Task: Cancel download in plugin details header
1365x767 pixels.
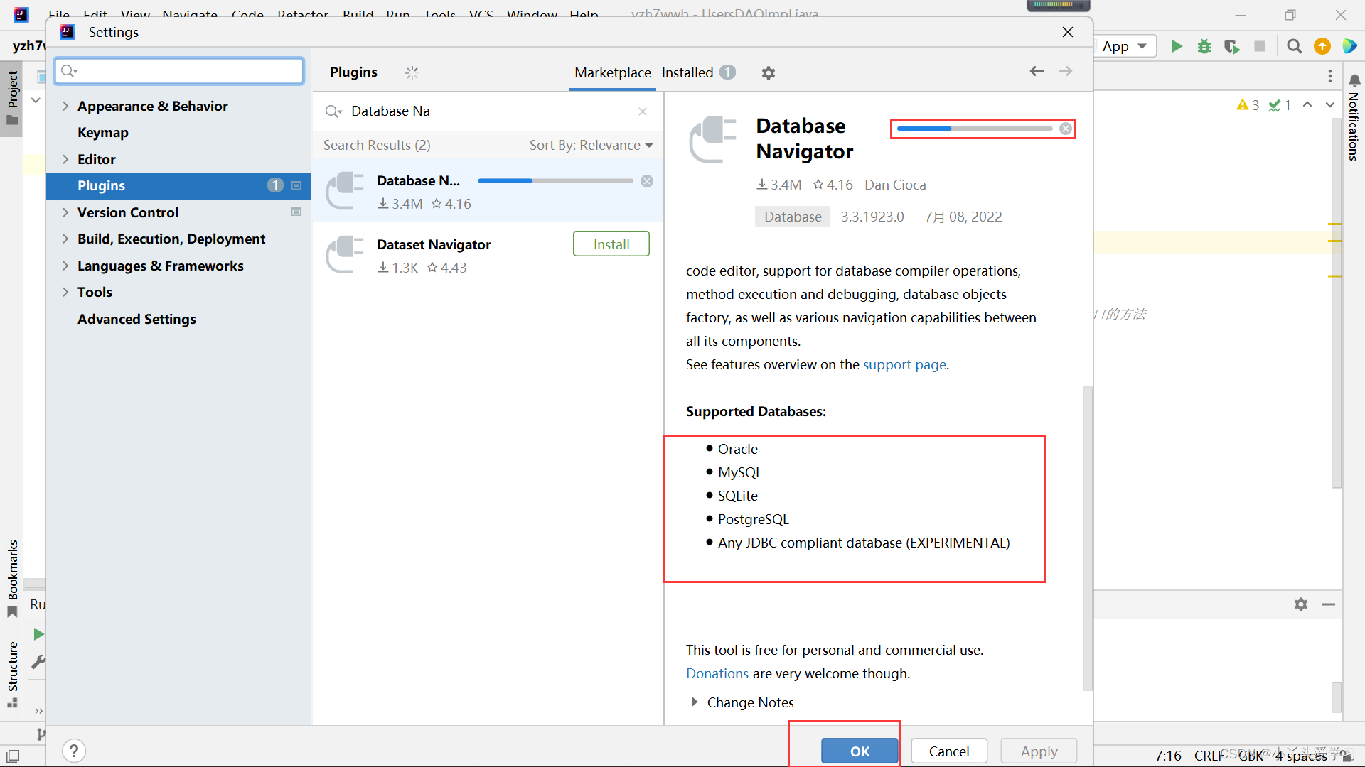Action: [1066, 129]
